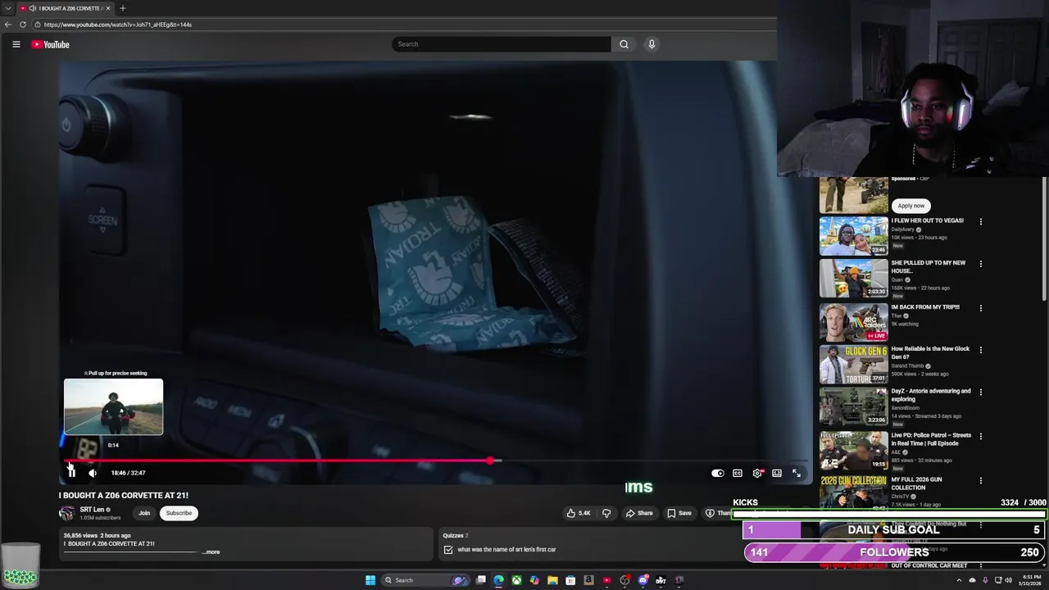
Task: Open more options for 'MY FULL 2026 GUN COLLECTION'
Action: 980,480
